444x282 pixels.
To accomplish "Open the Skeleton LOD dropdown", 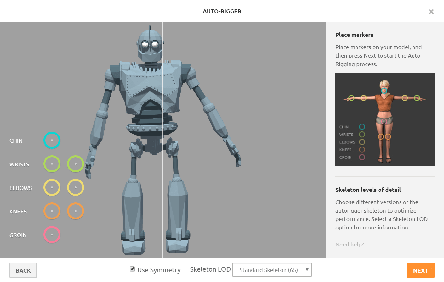I will pos(272,270).
